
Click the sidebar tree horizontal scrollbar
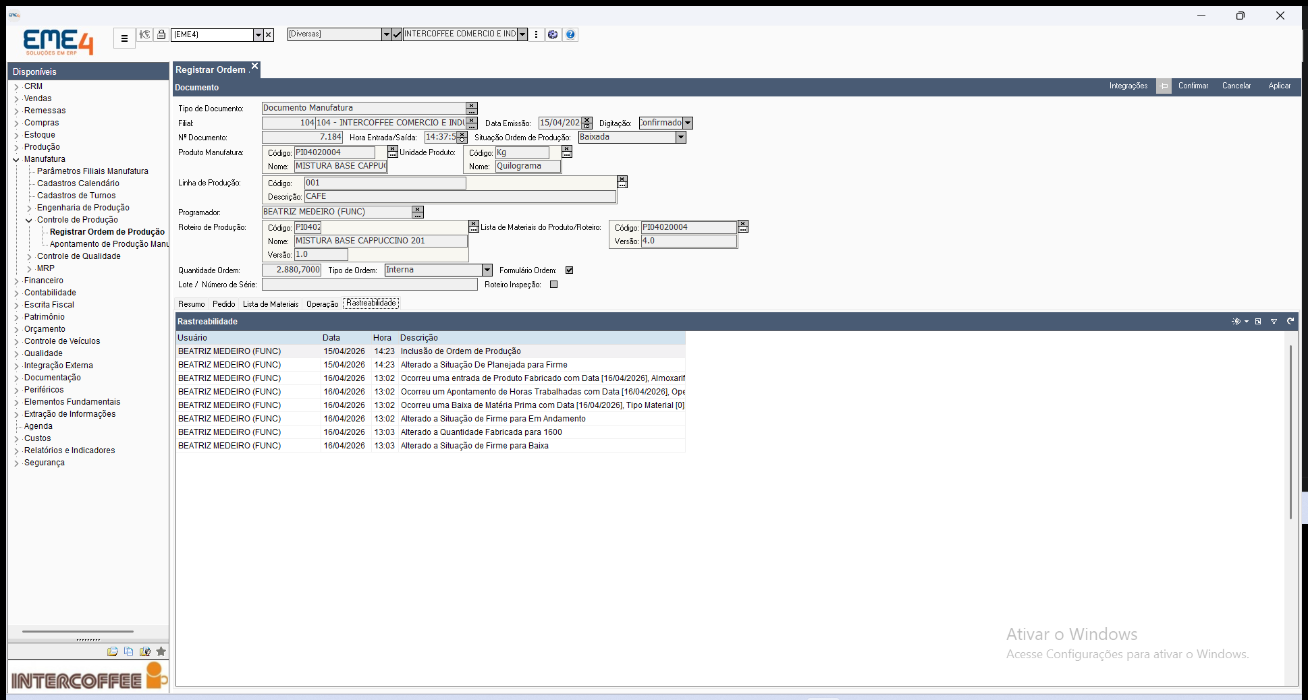(x=78, y=632)
